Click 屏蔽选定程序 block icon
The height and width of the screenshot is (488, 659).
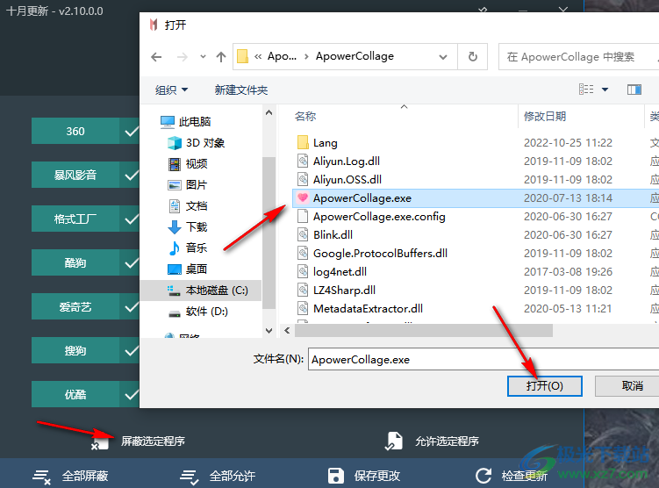(x=100, y=442)
